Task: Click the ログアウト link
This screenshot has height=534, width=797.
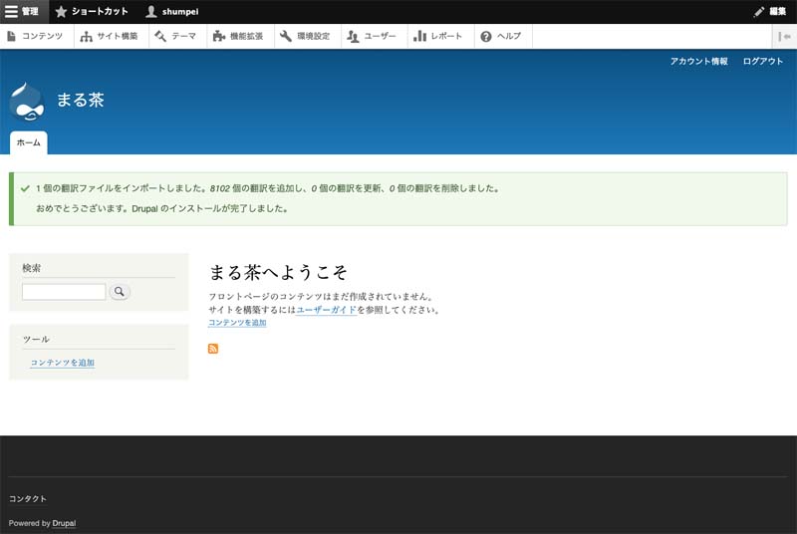Action: pos(762,61)
